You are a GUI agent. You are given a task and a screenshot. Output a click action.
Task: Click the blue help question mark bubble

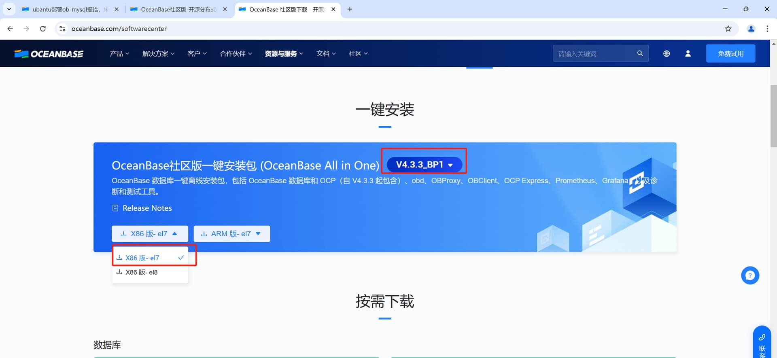[750, 275]
